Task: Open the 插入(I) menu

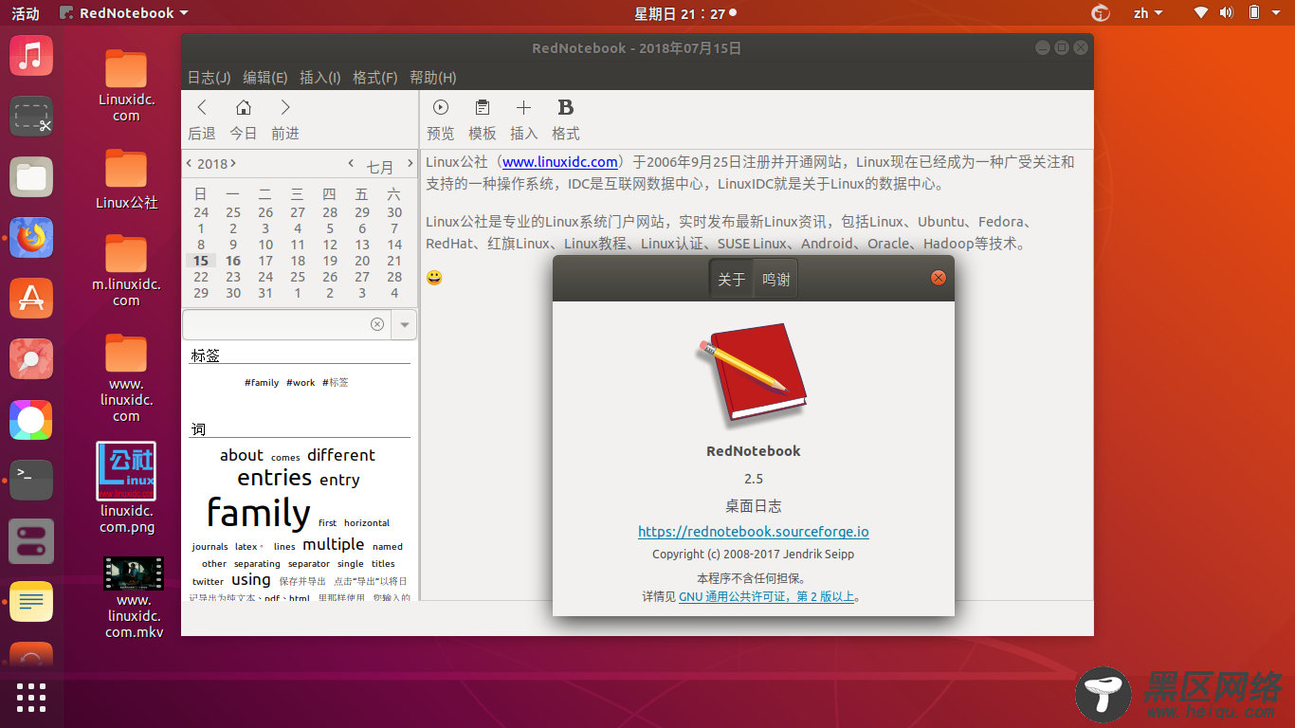Action: [x=320, y=78]
